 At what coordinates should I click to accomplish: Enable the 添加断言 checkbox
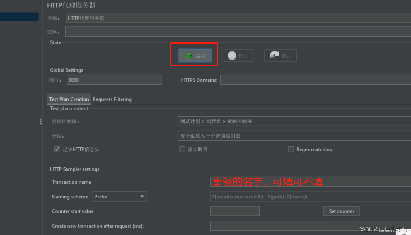point(182,149)
